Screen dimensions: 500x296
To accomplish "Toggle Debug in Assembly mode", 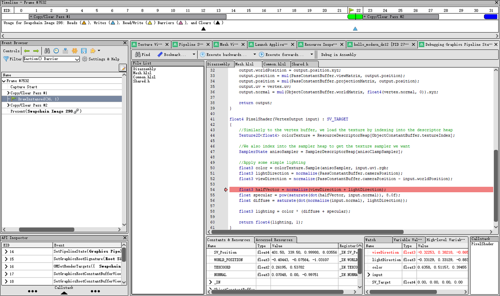I will coord(338,54).
